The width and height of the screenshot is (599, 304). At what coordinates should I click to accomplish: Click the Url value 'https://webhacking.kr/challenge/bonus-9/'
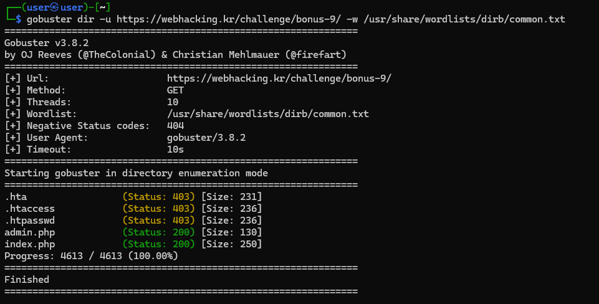click(x=279, y=78)
